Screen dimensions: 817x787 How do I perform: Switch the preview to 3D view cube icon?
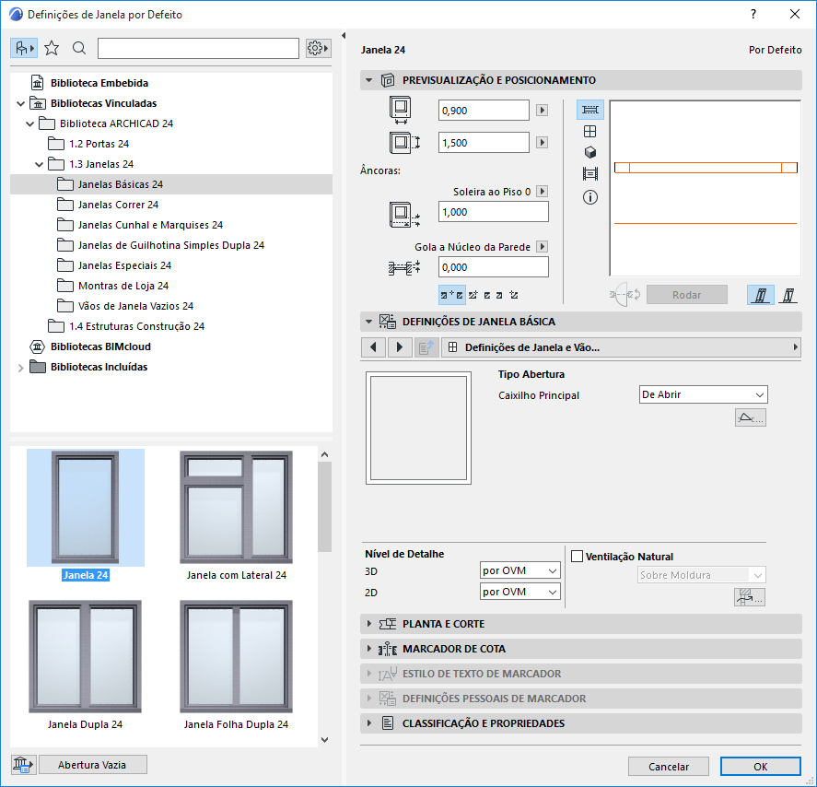pyautogui.click(x=589, y=152)
